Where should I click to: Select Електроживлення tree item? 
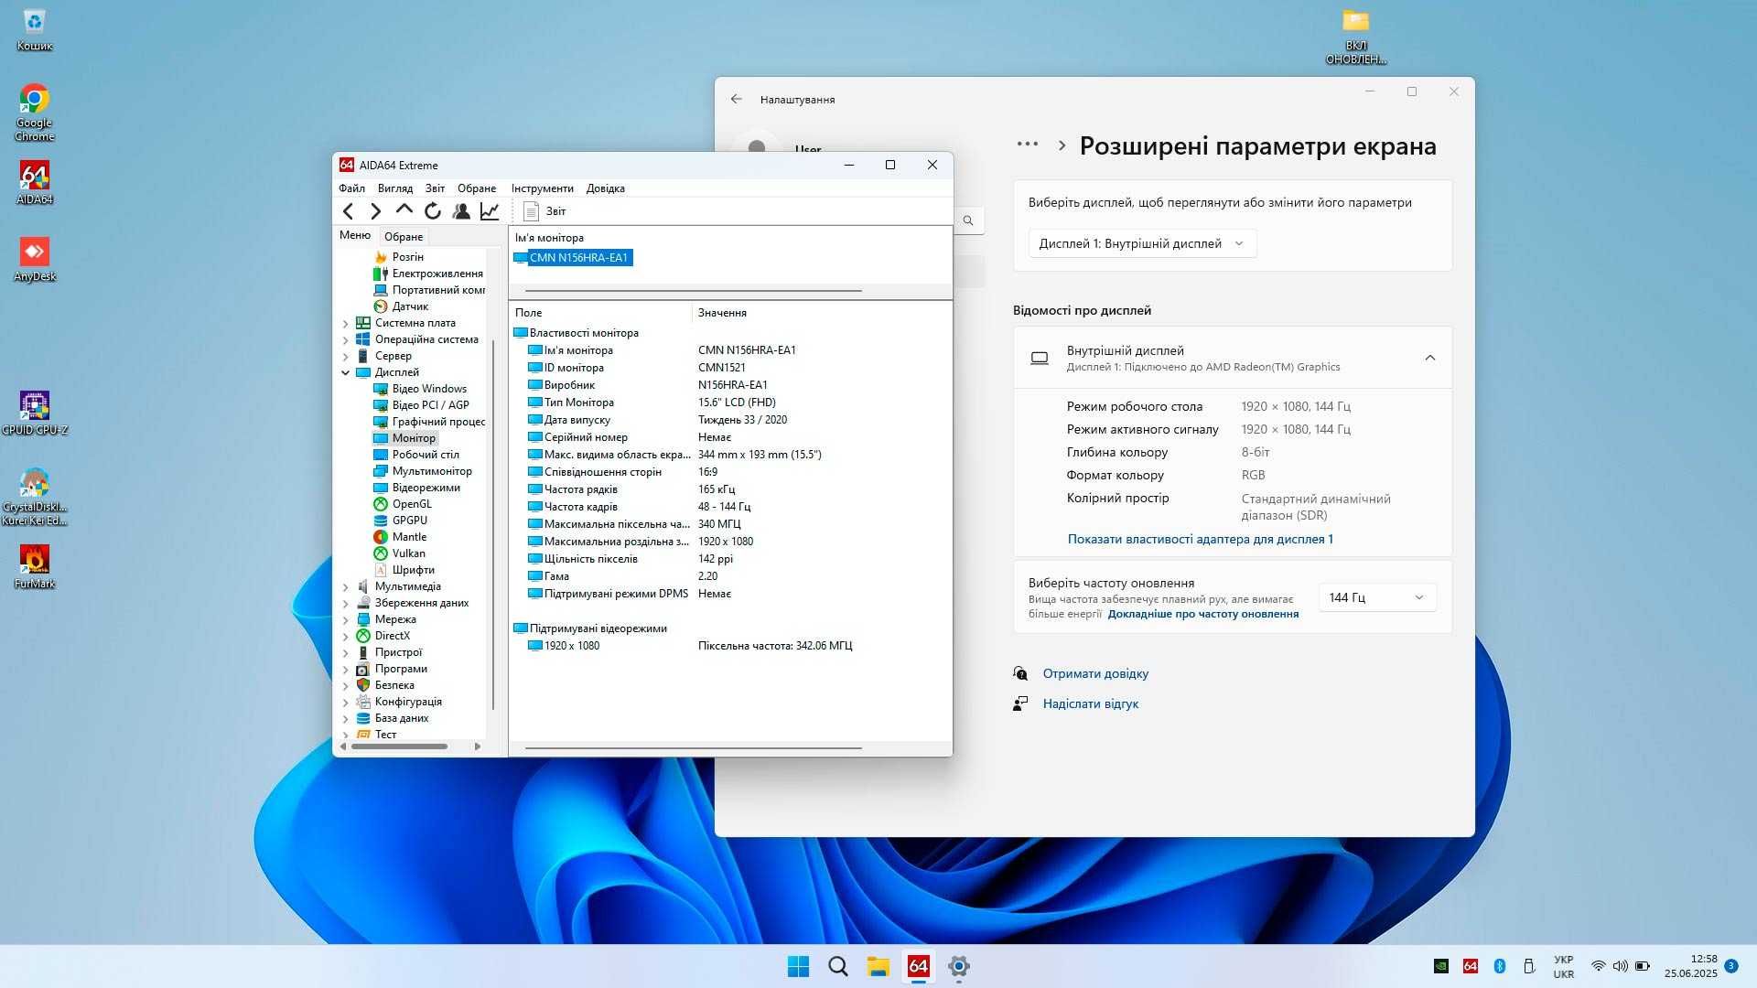coord(428,274)
